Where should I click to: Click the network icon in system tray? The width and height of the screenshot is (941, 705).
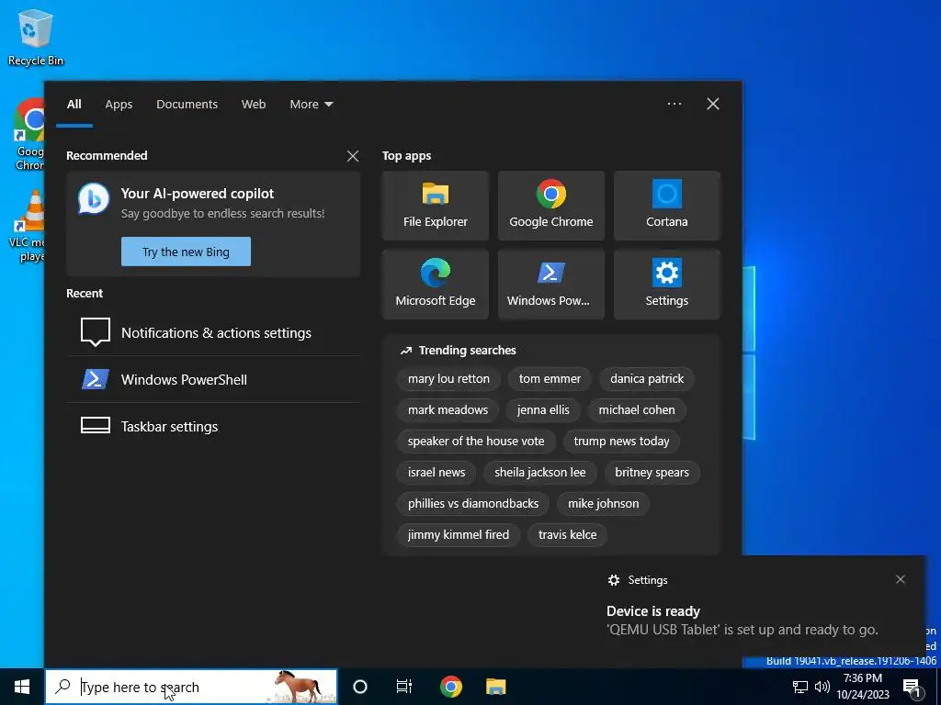click(x=800, y=687)
